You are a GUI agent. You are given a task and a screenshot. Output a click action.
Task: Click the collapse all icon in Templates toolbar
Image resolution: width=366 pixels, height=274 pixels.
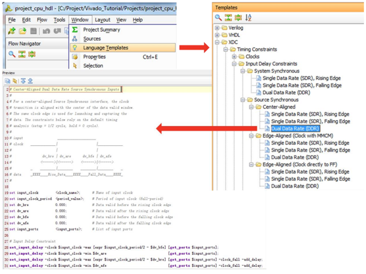[x=228, y=18]
